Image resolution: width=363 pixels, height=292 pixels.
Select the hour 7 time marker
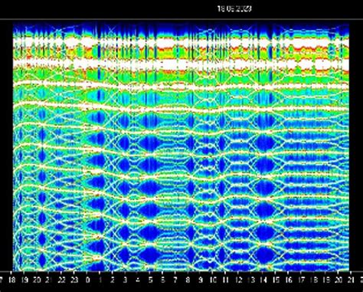coord(175,281)
